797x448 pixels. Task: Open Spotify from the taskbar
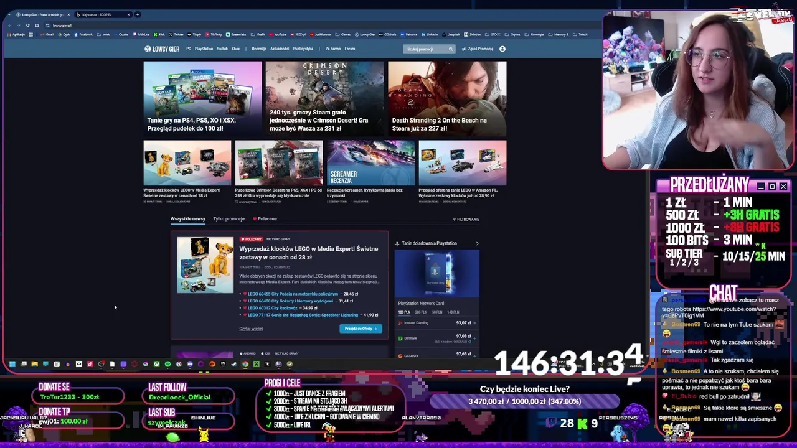(167, 364)
